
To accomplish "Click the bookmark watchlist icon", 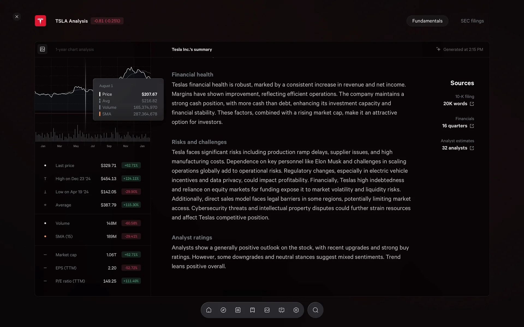I will pyautogui.click(x=252, y=310).
